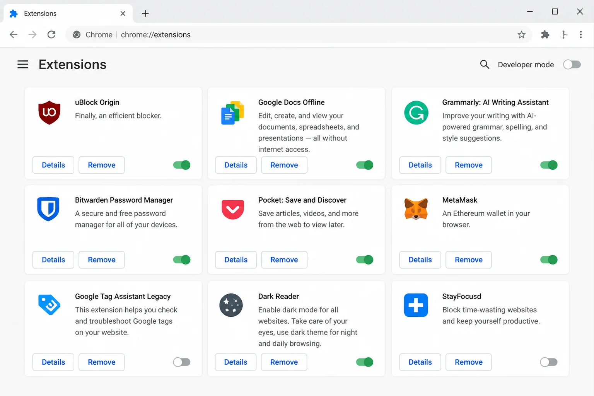Click the Chrome site info icon in the address bar
The height and width of the screenshot is (396, 594).
(x=77, y=35)
